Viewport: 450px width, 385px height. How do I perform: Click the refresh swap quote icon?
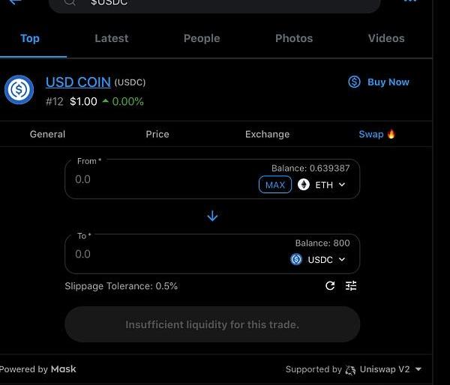330,285
